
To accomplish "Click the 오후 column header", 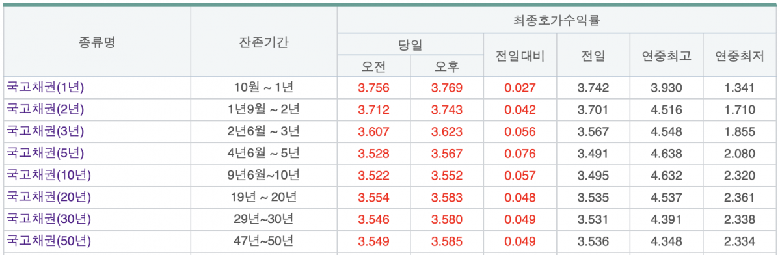I will pyautogui.click(x=447, y=67).
